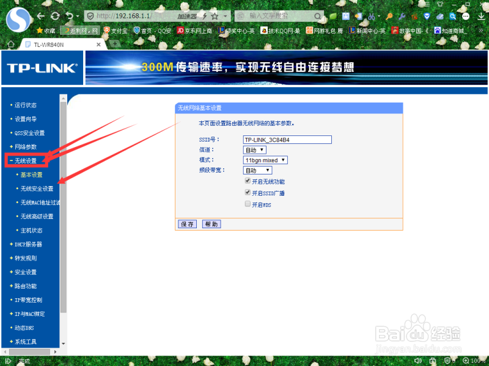Image resolution: width=489 pixels, height=366 pixels.
Task: Open the address bar history dropdown arrow
Action: (225, 16)
